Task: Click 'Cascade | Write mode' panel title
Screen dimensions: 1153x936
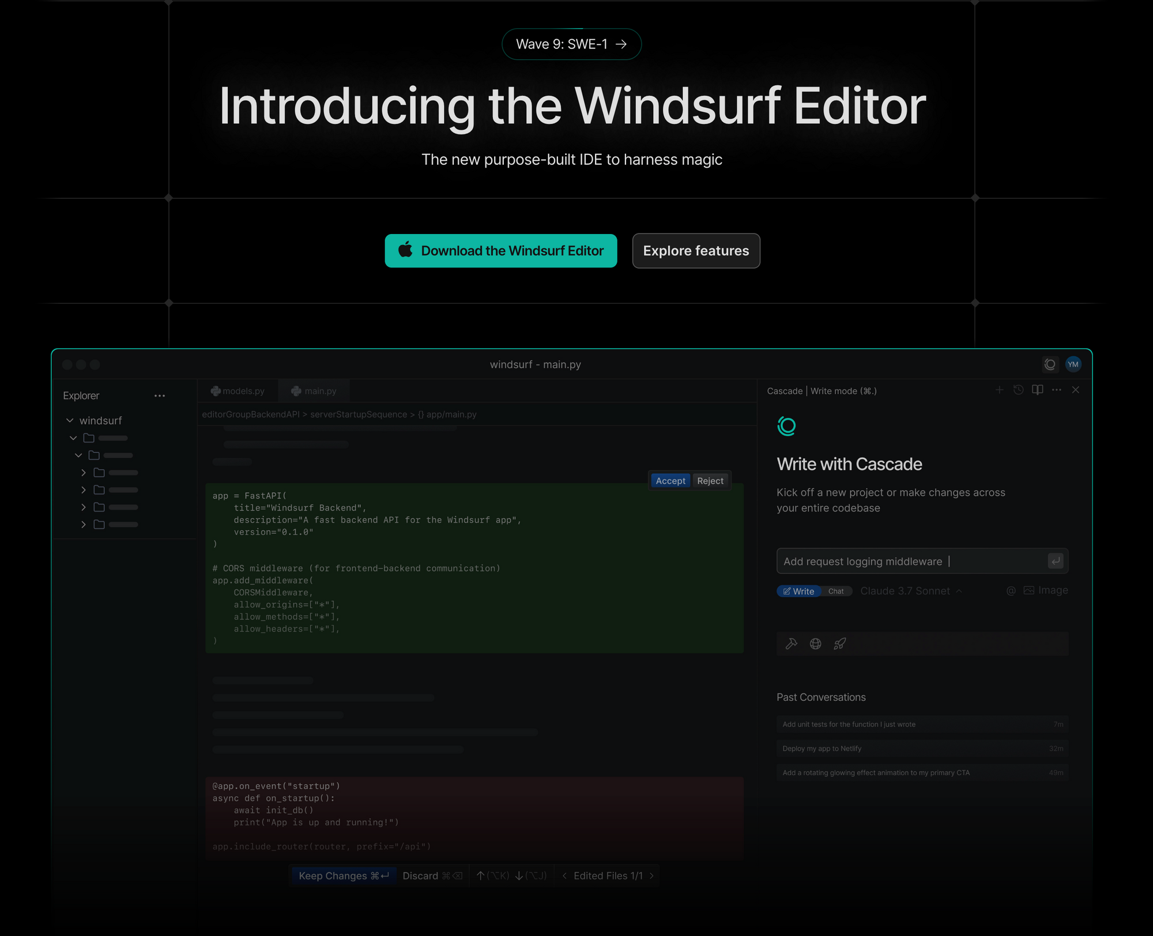Action: (822, 391)
